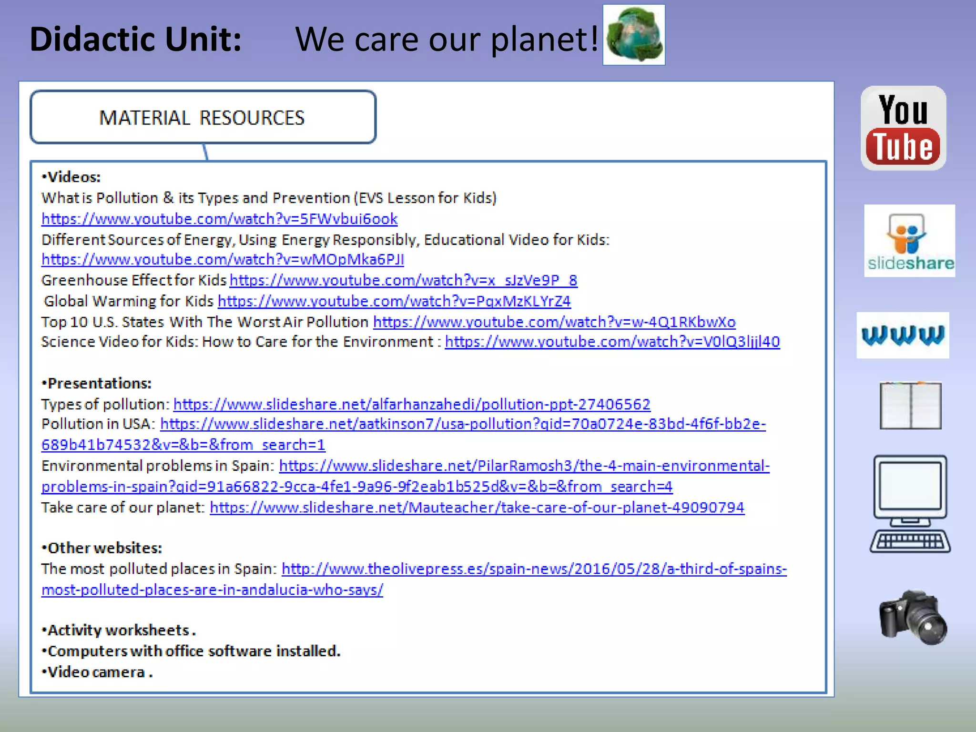Click the blue WWW icon

coord(903,335)
